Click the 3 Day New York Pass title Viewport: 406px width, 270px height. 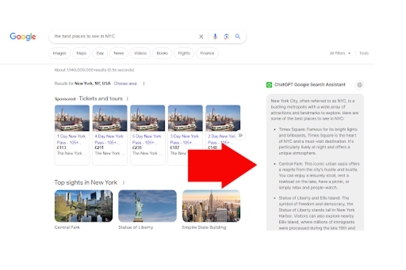(x=185, y=139)
